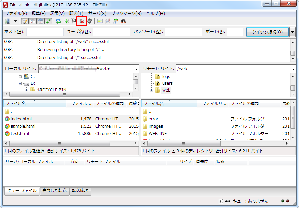Open the Site Manager dropdown arrow
Viewport: 299px width, 208px height.
15,21
